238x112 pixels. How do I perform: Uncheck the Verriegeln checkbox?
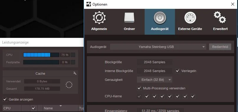(x=177, y=71)
